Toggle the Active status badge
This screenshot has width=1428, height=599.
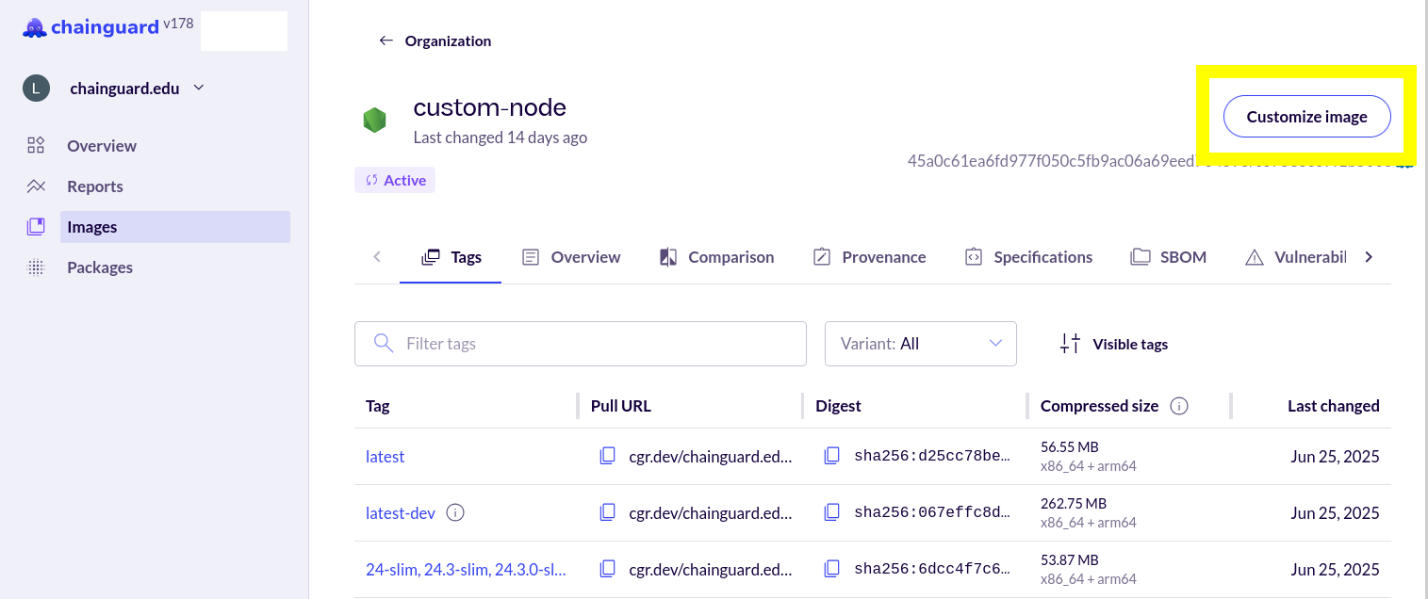click(x=394, y=179)
